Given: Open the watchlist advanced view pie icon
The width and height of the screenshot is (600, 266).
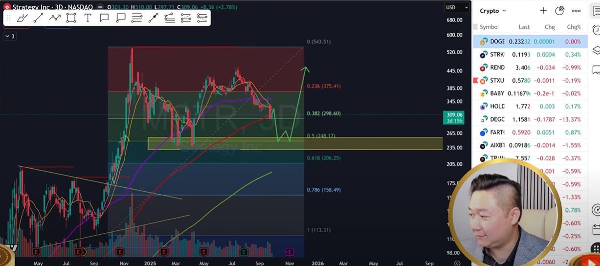Looking at the screenshot, I should pyautogui.click(x=560, y=11).
